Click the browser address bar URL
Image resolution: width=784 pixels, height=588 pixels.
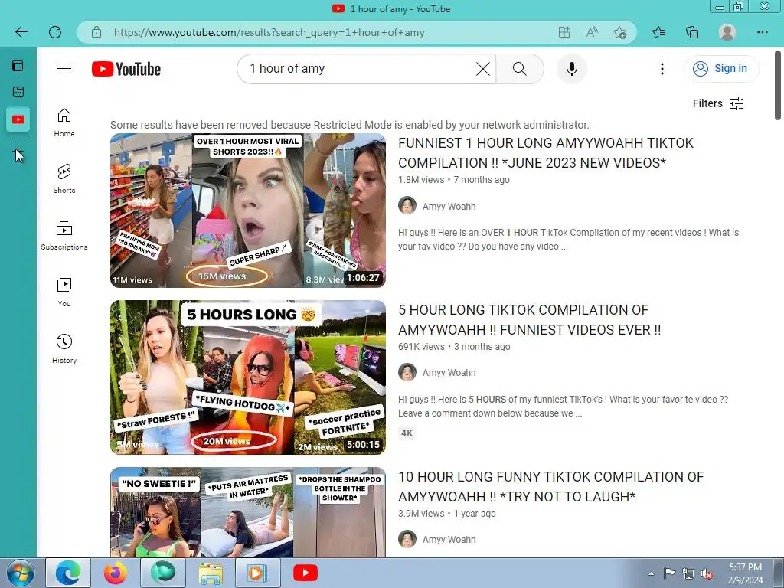(x=269, y=32)
